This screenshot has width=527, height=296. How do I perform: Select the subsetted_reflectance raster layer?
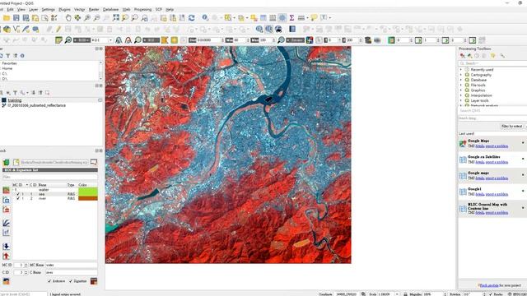coord(36,105)
